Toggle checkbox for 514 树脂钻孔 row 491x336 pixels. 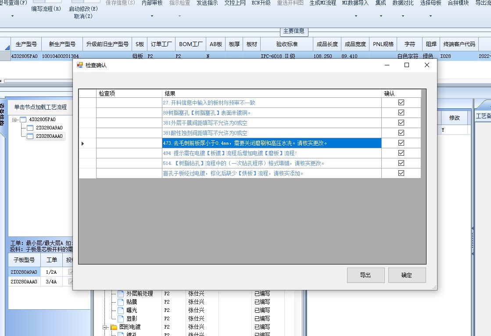click(401, 163)
